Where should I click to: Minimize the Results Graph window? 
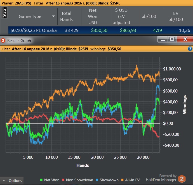click(x=163, y=39)
